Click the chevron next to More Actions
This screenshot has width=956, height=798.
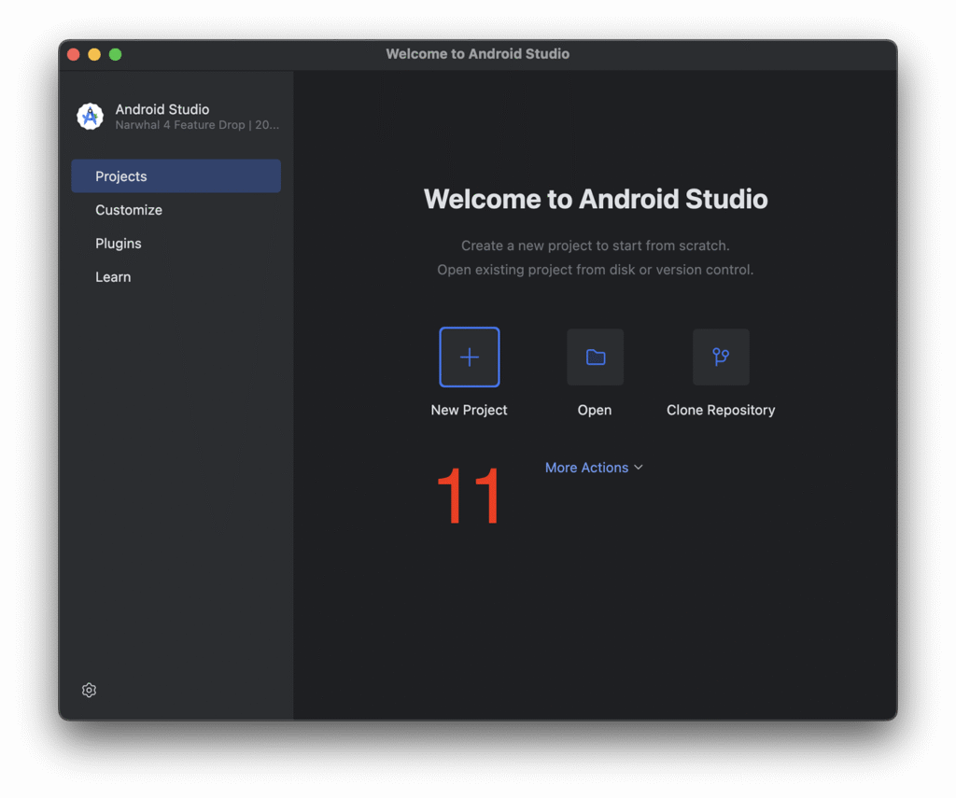639,468
